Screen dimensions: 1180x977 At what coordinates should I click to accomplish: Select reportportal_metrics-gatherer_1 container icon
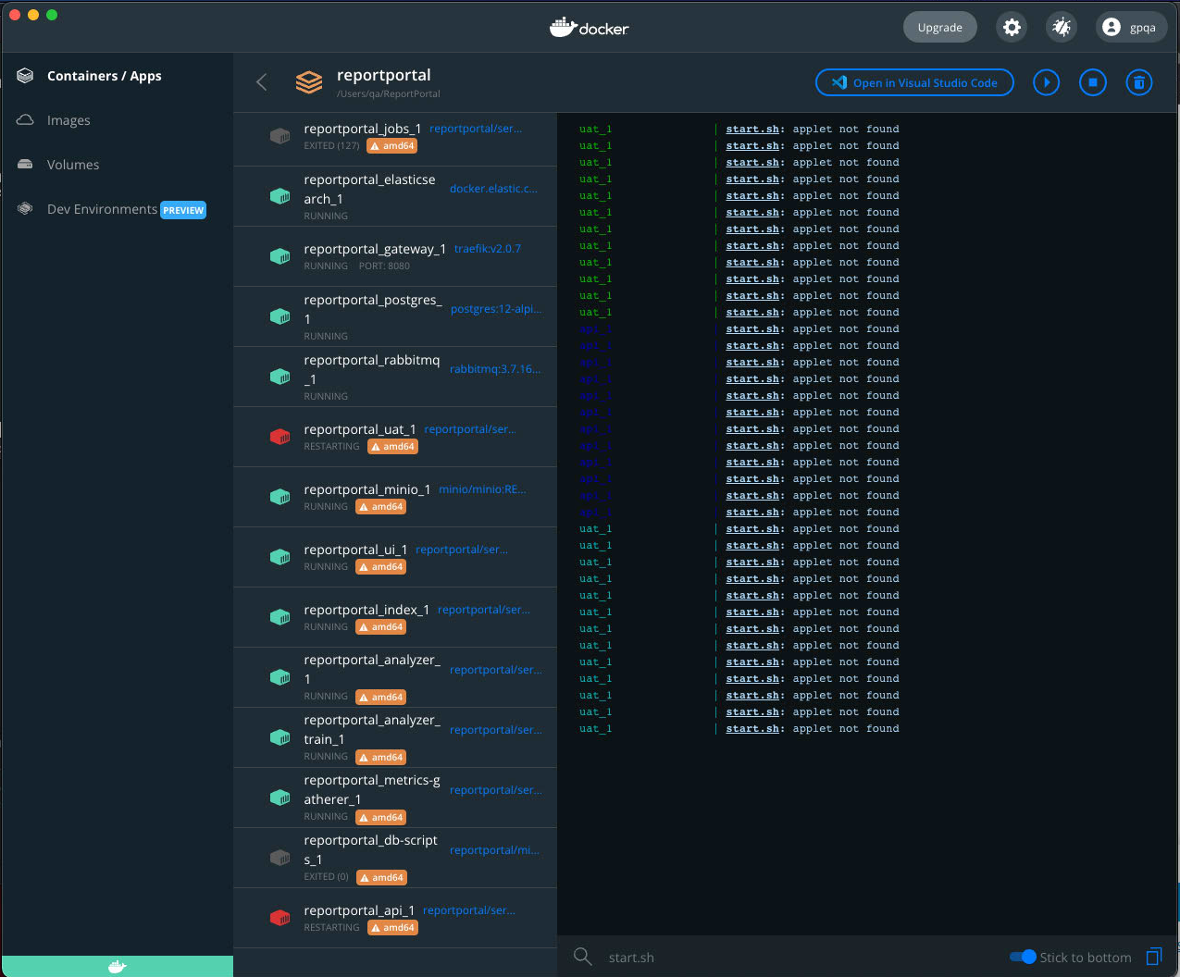pos(279,798)
